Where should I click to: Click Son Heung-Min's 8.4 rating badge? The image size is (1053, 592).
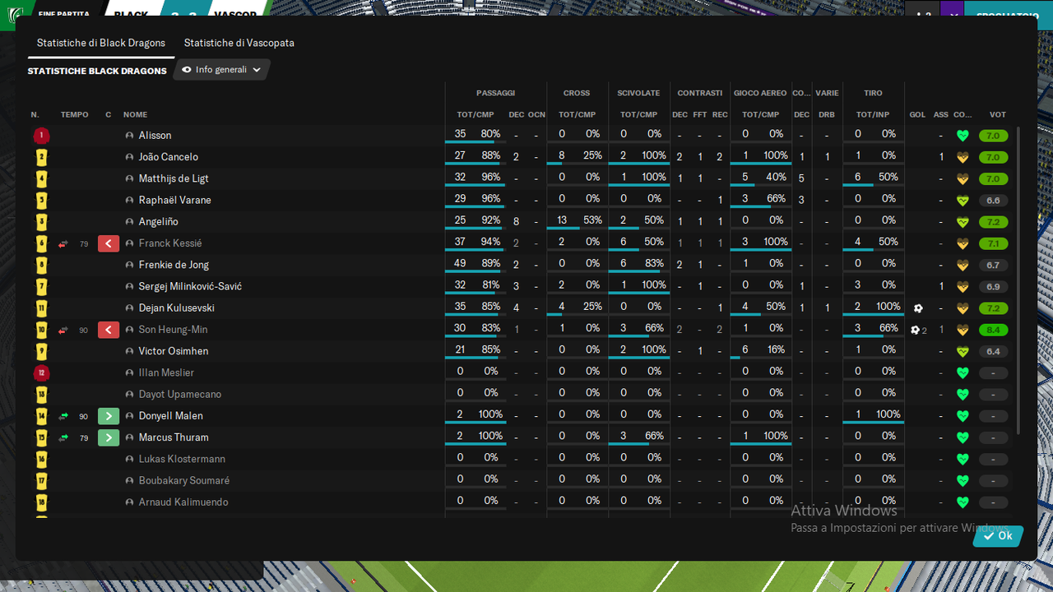click(993, 330)
